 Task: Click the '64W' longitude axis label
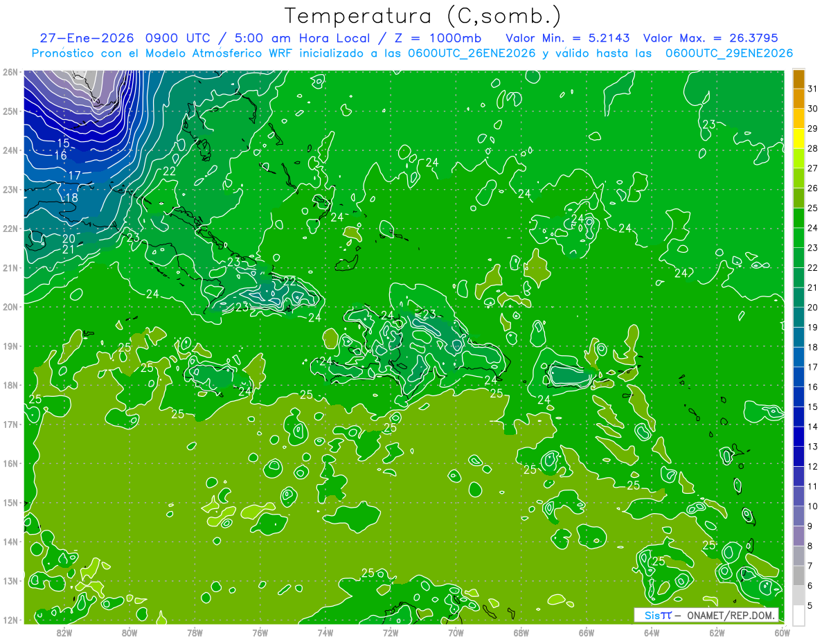pyautogui.click(x=652, y=632)
